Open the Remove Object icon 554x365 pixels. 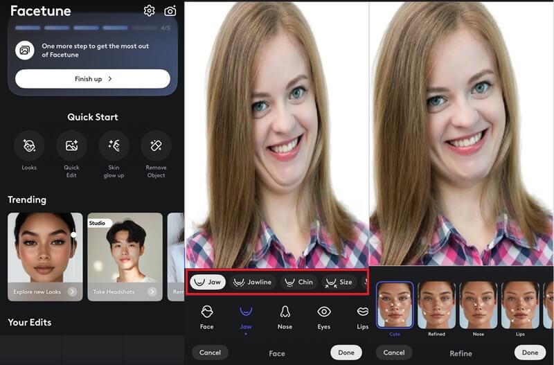pos(157,145)
